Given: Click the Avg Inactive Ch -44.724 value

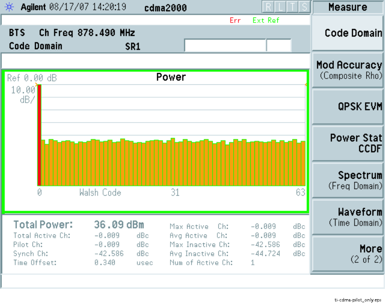Looking at the screenshot, I should (265, 254).
